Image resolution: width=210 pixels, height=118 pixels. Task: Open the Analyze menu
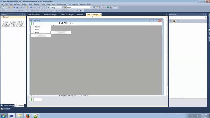(75, 4)
